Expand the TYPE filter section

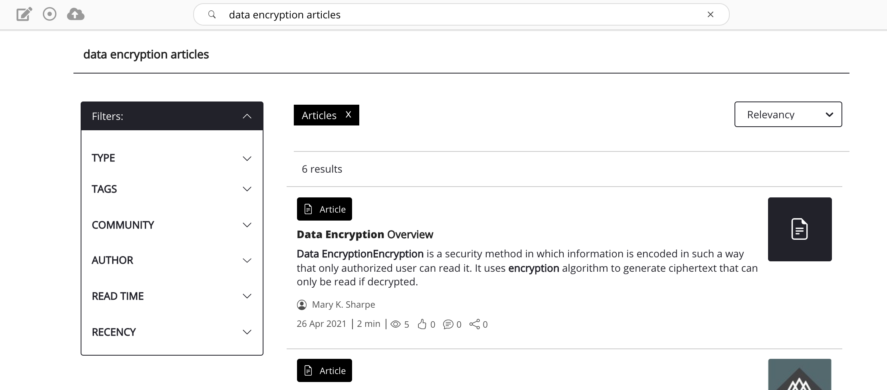click(247, 158)
